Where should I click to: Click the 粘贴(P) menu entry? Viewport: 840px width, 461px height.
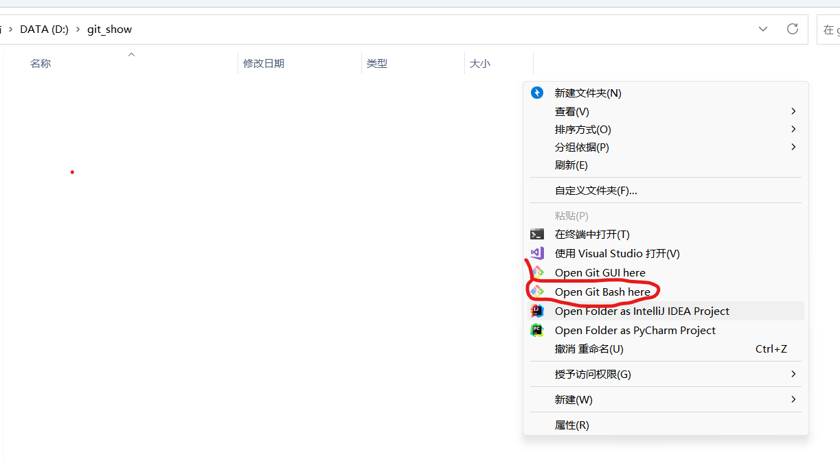(x=666, y=215)
